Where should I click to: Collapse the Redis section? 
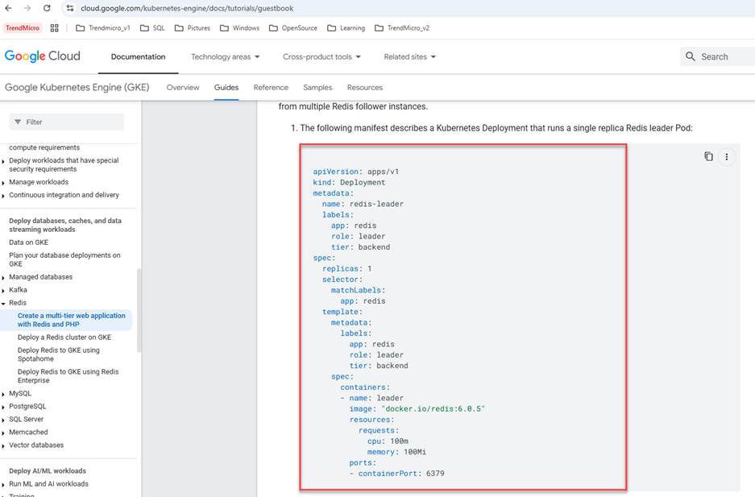pyautogui.click(x=18, y=303)
